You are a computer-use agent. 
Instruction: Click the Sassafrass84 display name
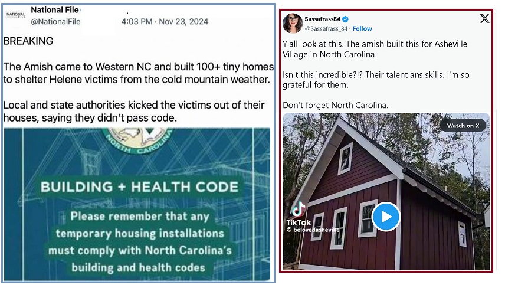(322, 19)
